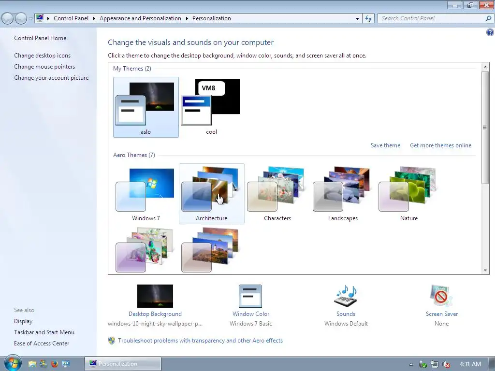Apply the Windows 7 Aero theme
The image size is (495, 371).
(x=146, y=193)
